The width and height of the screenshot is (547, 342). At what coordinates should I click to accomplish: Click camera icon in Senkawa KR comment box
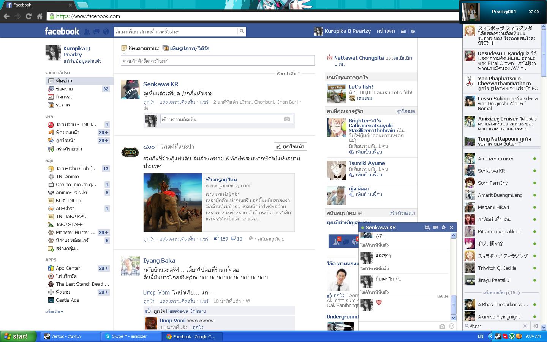[x=287, y=119]
